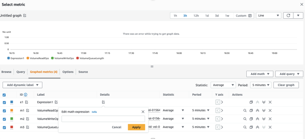Click the m3 red color swatch
Viewport: 305px width, 139px height.
point(12,127)
